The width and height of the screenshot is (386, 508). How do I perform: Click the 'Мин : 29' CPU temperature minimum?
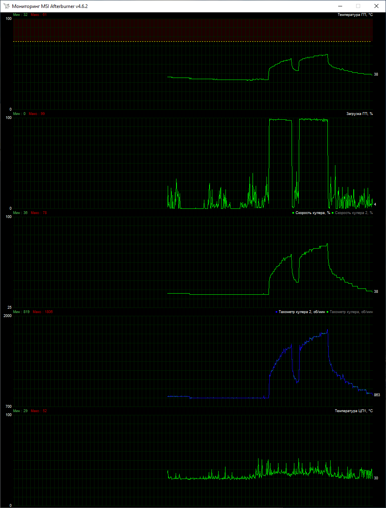point(20,411)
